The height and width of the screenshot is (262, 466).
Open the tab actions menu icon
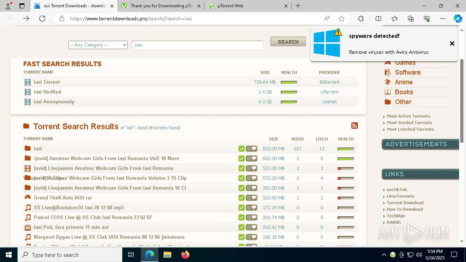(x=22, y=6)
